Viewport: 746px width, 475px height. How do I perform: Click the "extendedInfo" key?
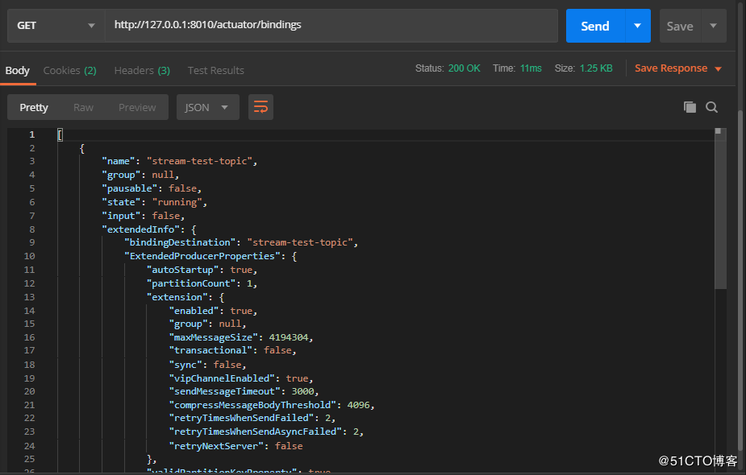[x=141, y=229]
